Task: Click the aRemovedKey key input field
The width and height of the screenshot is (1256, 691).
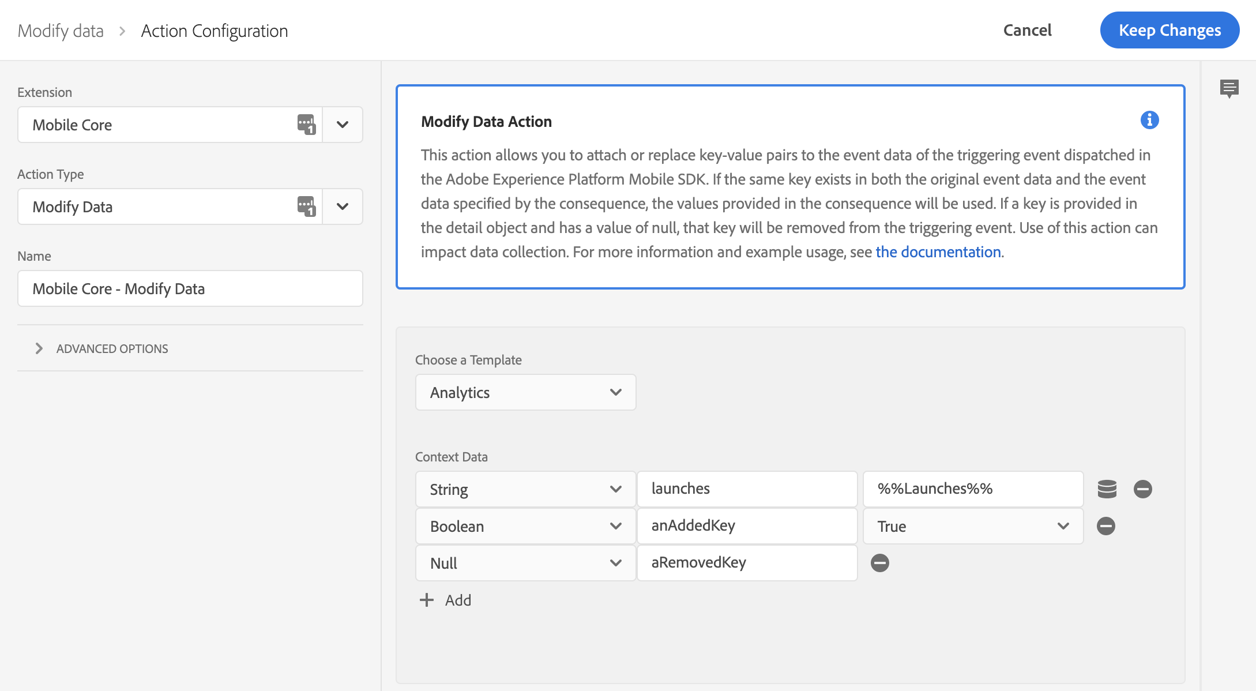Action: coord(747,563)
